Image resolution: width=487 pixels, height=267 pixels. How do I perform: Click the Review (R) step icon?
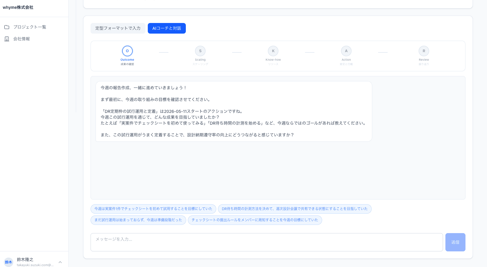click(424, 51)
